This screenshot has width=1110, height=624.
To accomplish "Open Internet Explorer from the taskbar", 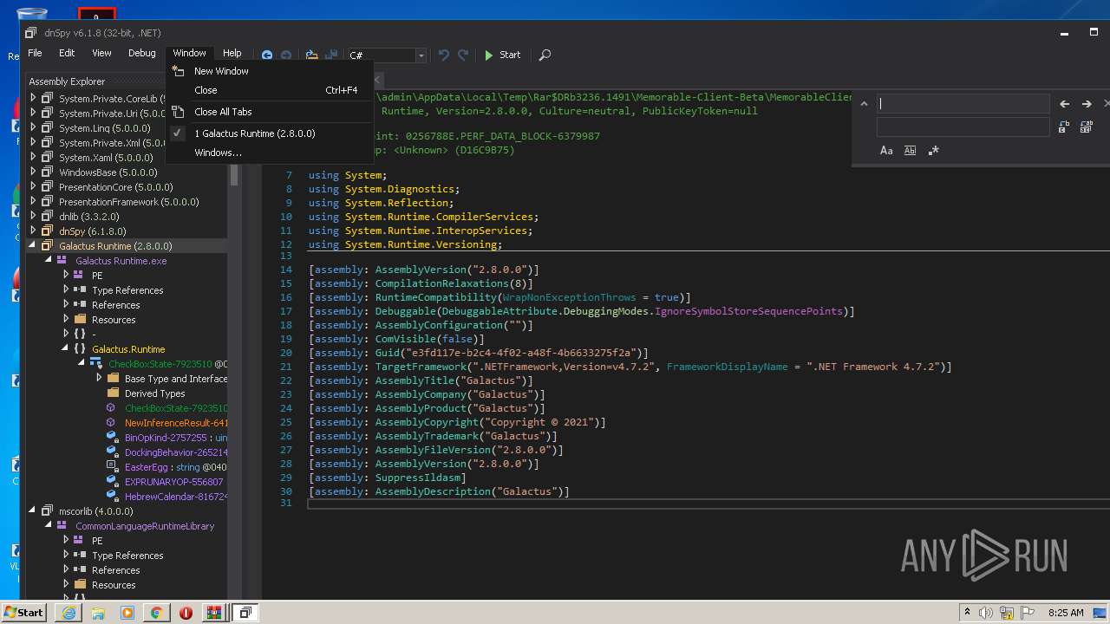I will coord(69,612).
